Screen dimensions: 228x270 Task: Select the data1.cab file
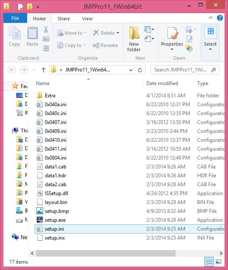129,166
